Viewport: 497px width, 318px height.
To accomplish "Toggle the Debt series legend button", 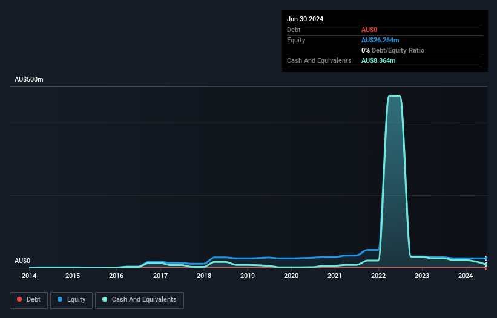I will click(29, 300).
